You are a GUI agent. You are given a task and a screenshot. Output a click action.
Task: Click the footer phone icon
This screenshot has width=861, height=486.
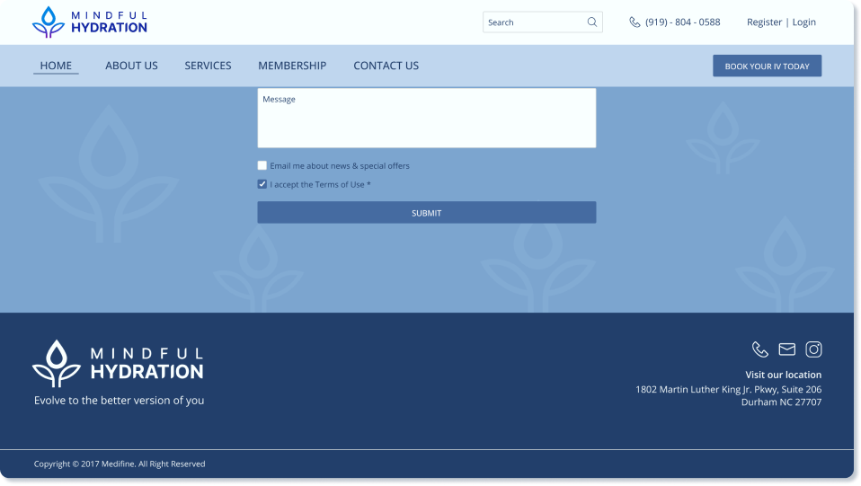coord(760,349)
